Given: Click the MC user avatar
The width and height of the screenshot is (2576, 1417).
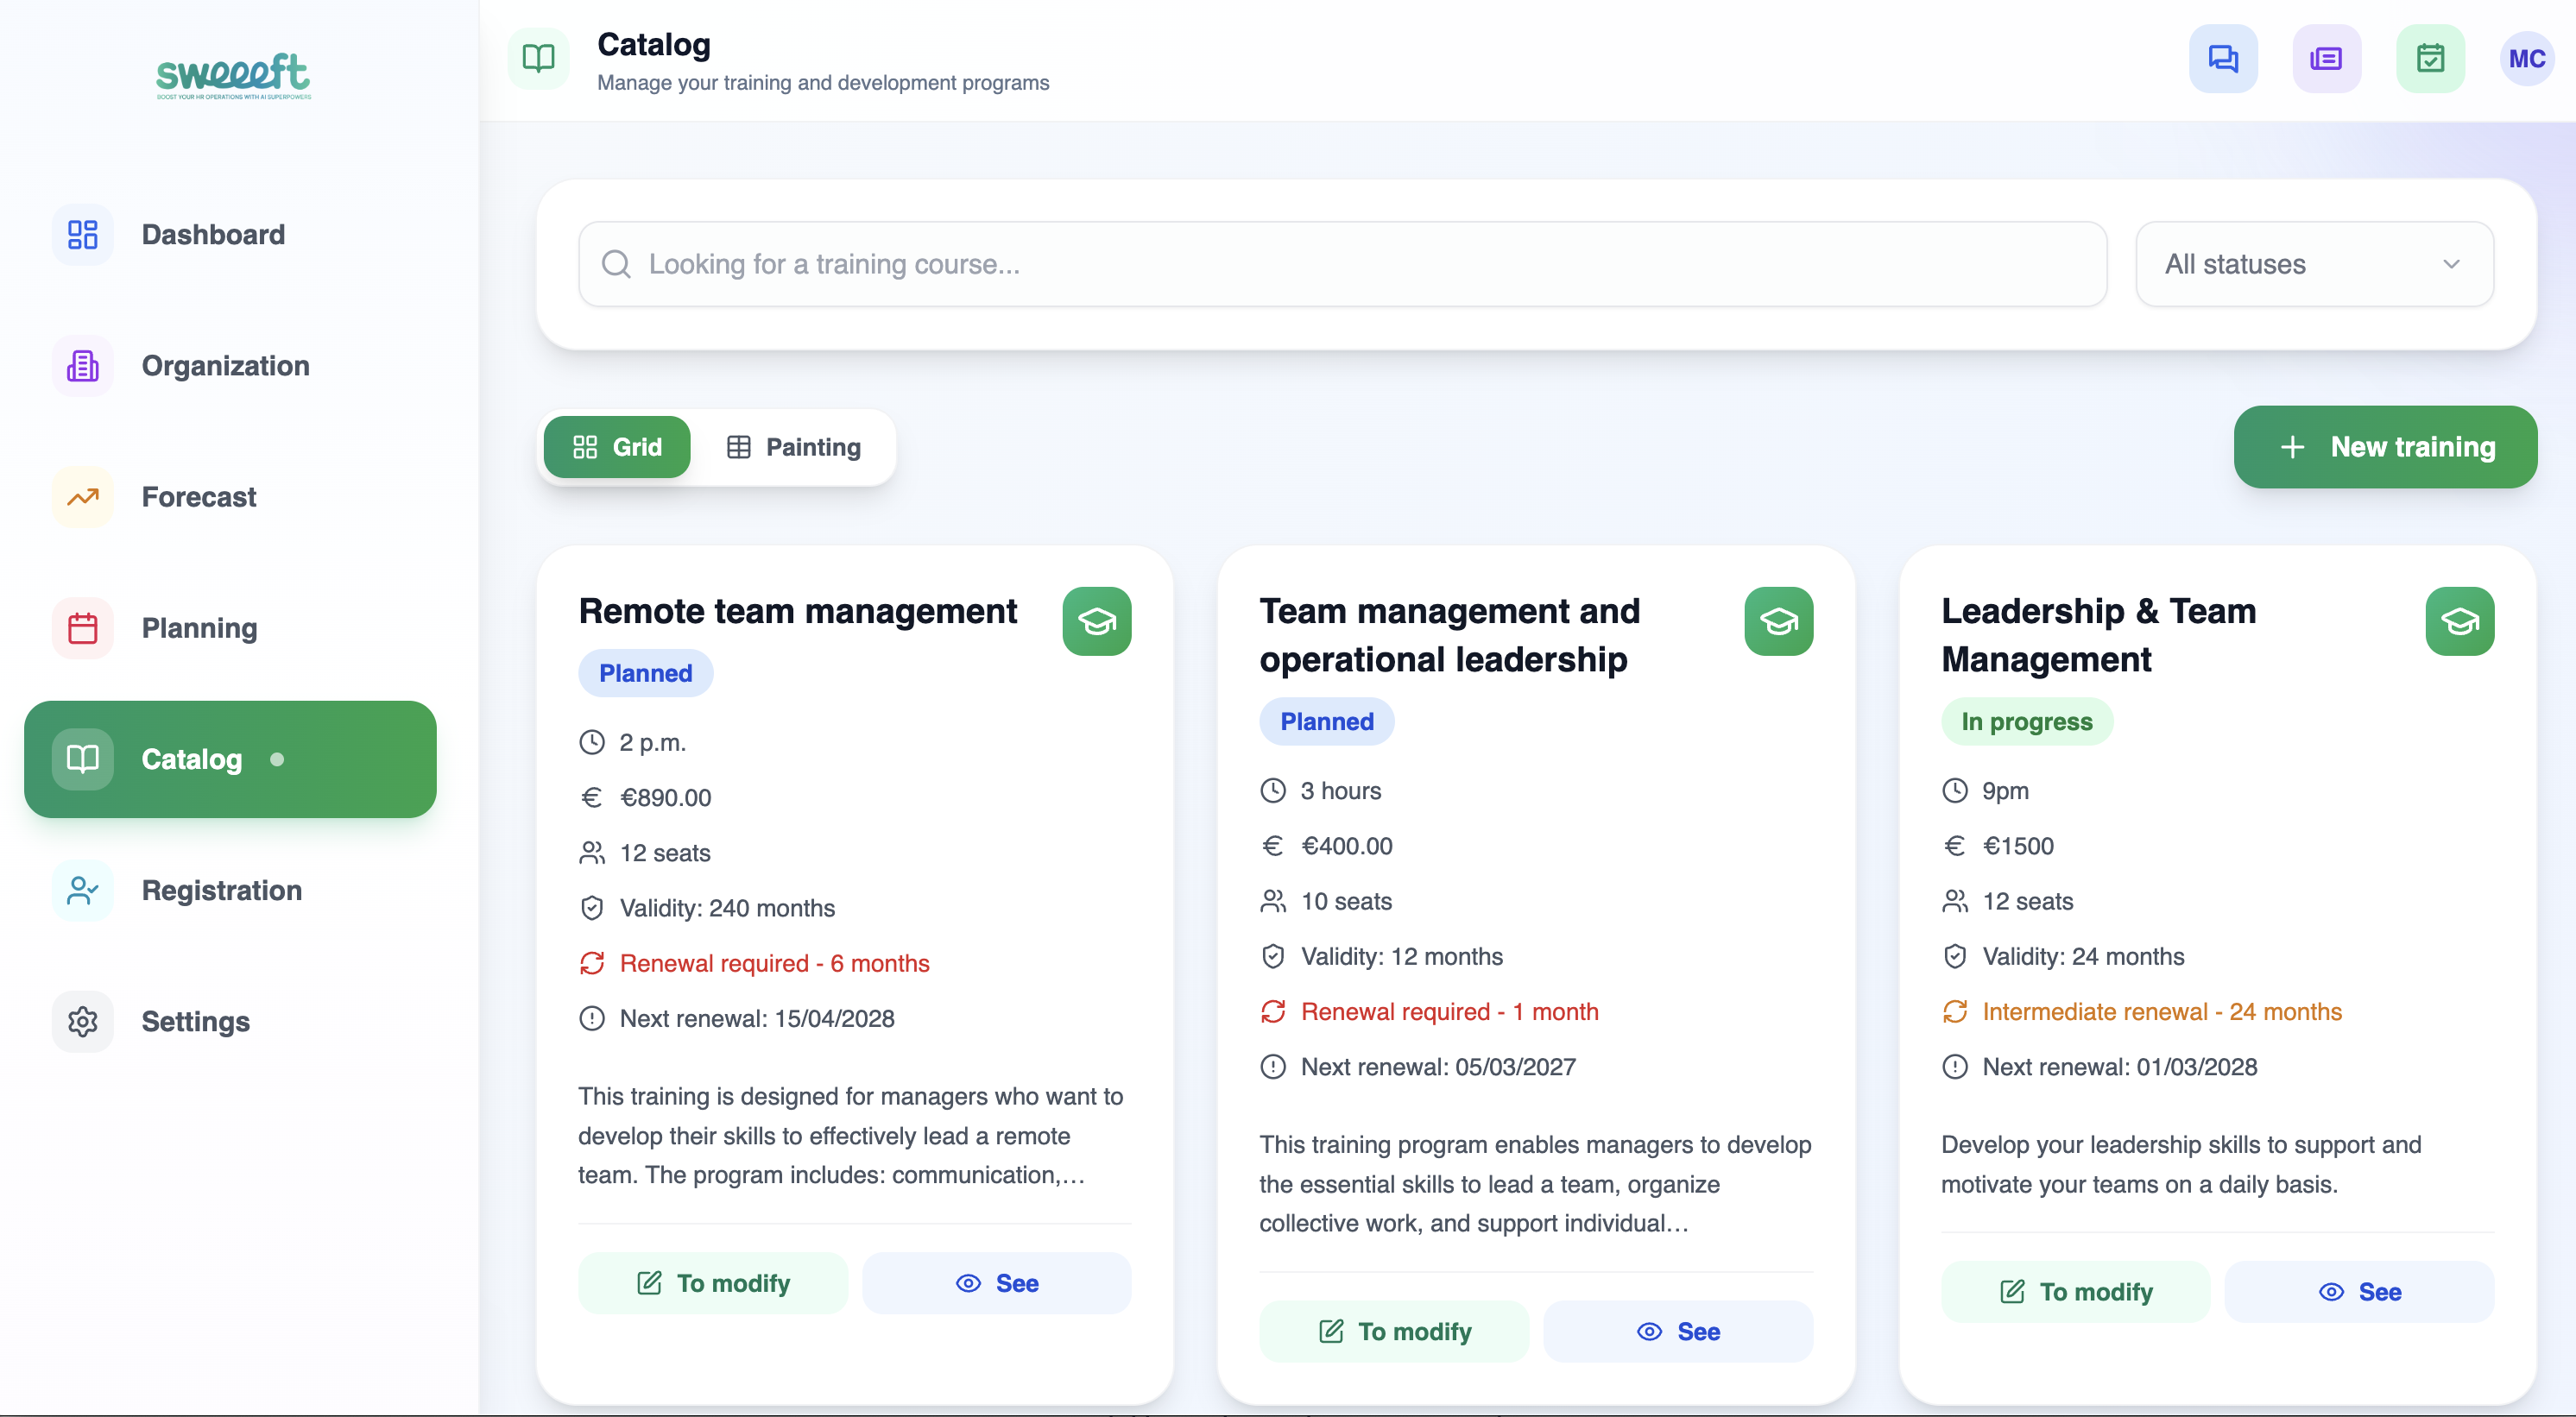Looking at the screenshot, I should coord(2526,59).
